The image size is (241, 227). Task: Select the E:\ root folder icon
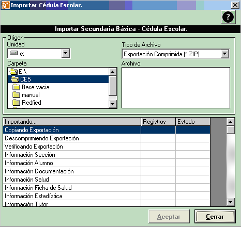click(x=13, y=71)
